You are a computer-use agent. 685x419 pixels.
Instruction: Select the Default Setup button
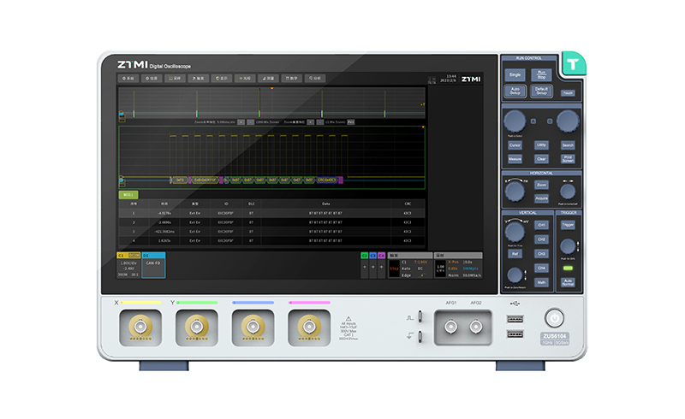point(541,91)
